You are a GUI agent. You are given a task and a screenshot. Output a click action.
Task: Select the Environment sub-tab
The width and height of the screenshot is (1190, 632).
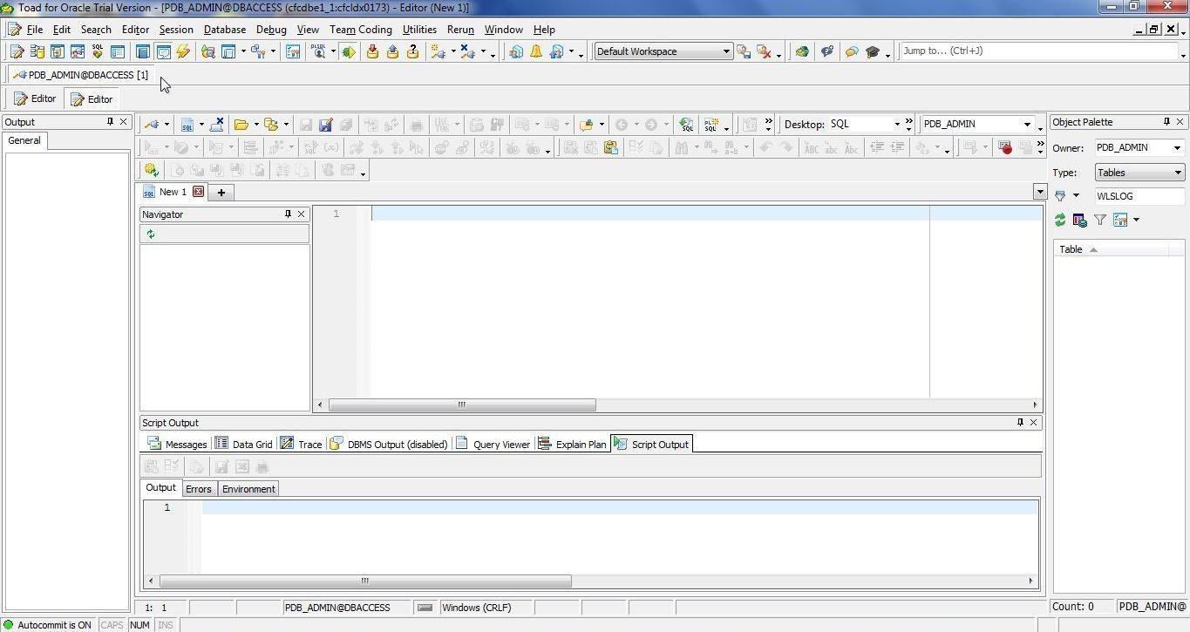point(248,488)
